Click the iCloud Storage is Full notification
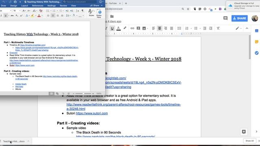Screen dimensions: 260x146 (243, 6)
